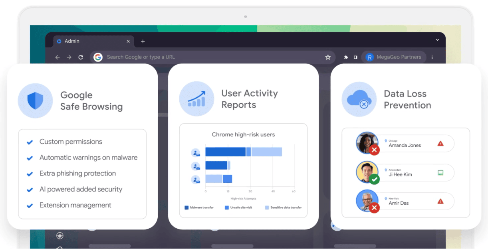This screenshot has height=251, width=488.
Task: Close the Admin tab
Action: coord(128,41)
